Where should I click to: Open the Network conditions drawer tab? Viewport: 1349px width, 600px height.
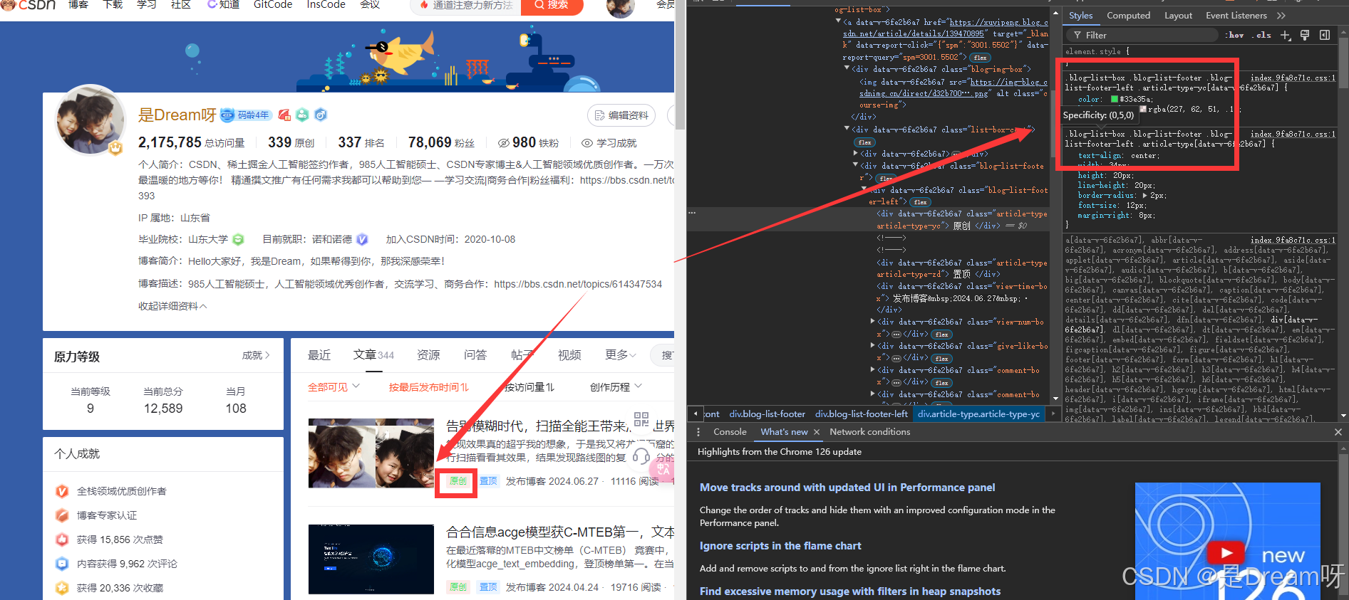869,432
